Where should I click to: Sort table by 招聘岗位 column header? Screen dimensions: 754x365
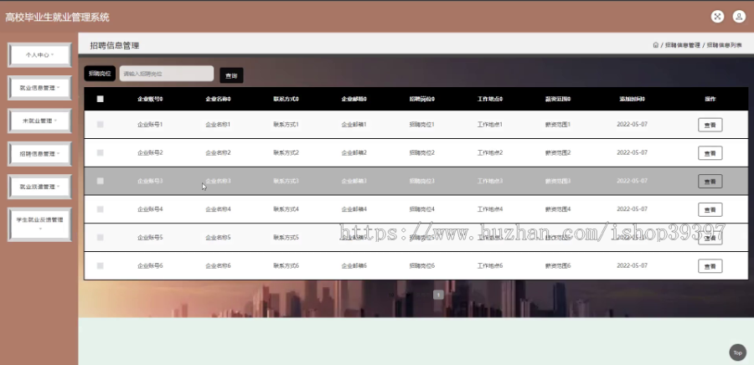click(421, 99)
